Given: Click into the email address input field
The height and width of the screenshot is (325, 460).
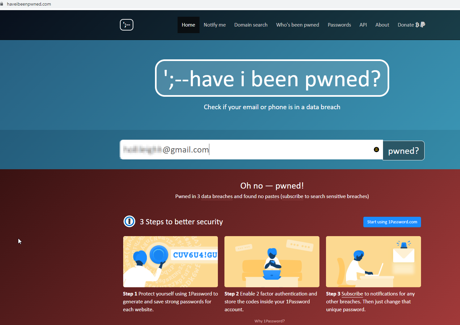Looking at the screenshot, I should (x=251, y=150).
